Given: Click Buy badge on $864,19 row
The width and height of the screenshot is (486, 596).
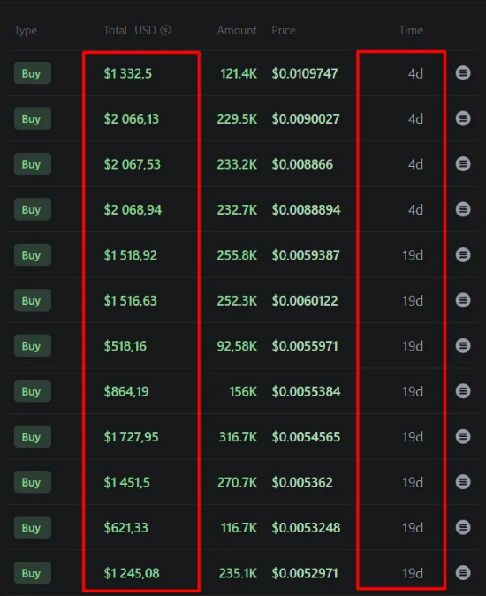Looking at the screenshot, I should pyautogui.click(x=33, y=391).
